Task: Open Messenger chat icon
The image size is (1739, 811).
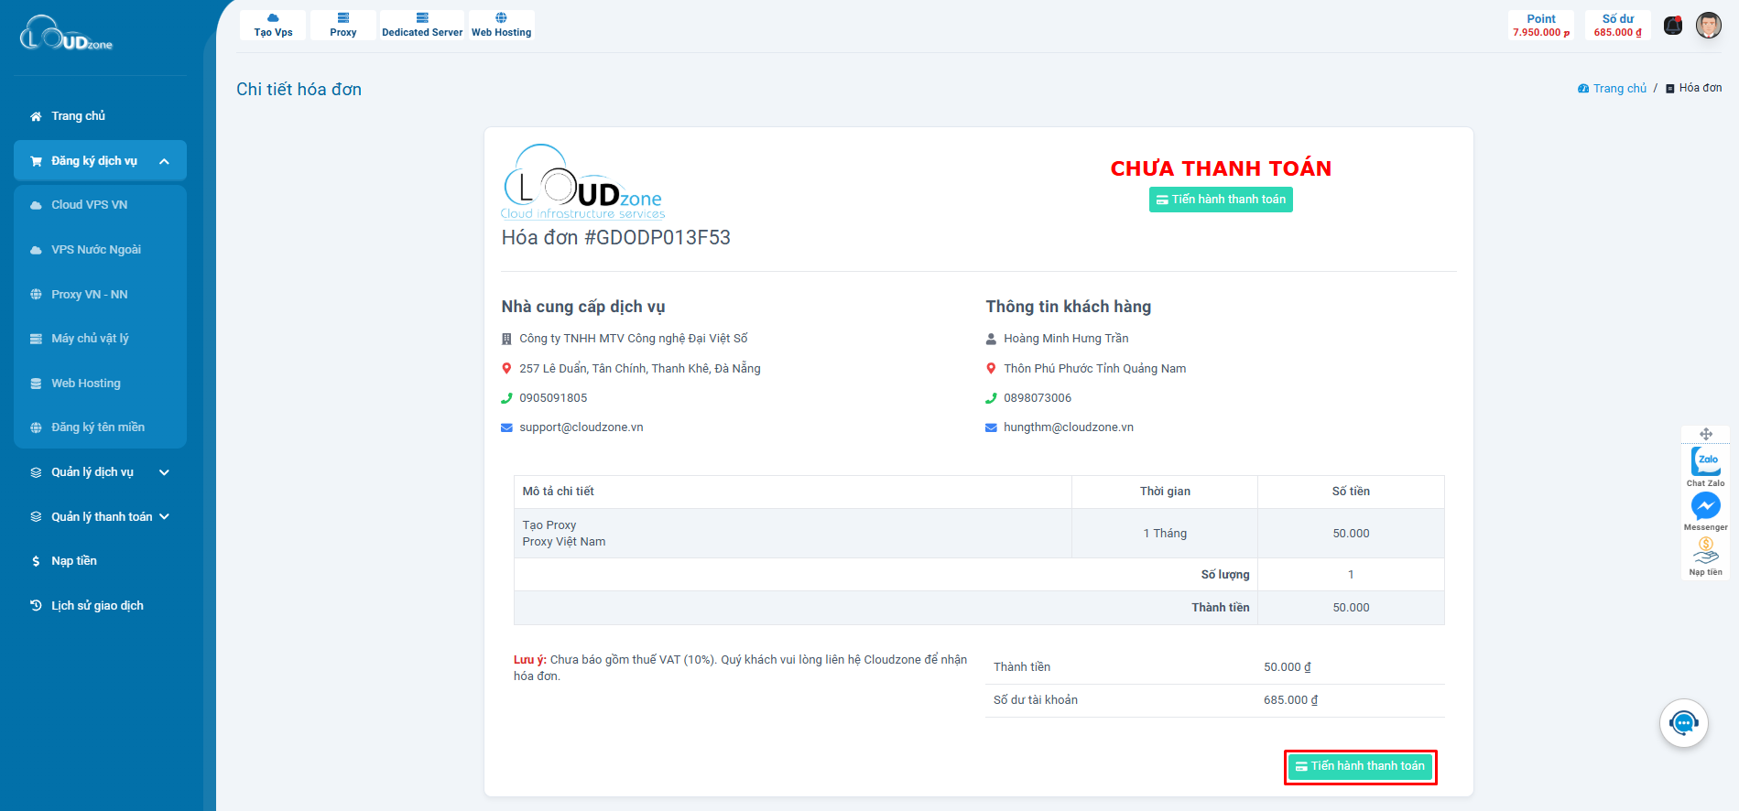Action: (1705, 506)
